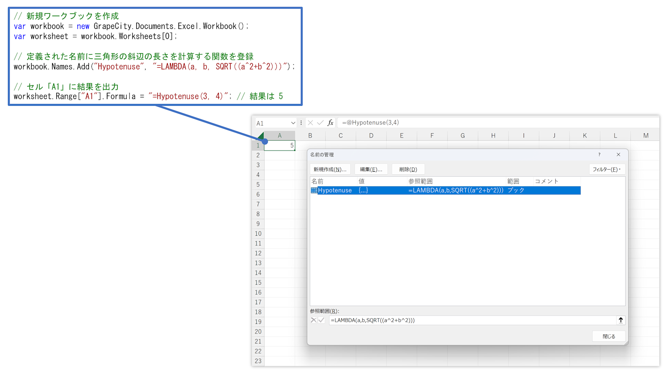Select column H header
Image resolution: width=668 pixels, height=374 pixels.
493,135
